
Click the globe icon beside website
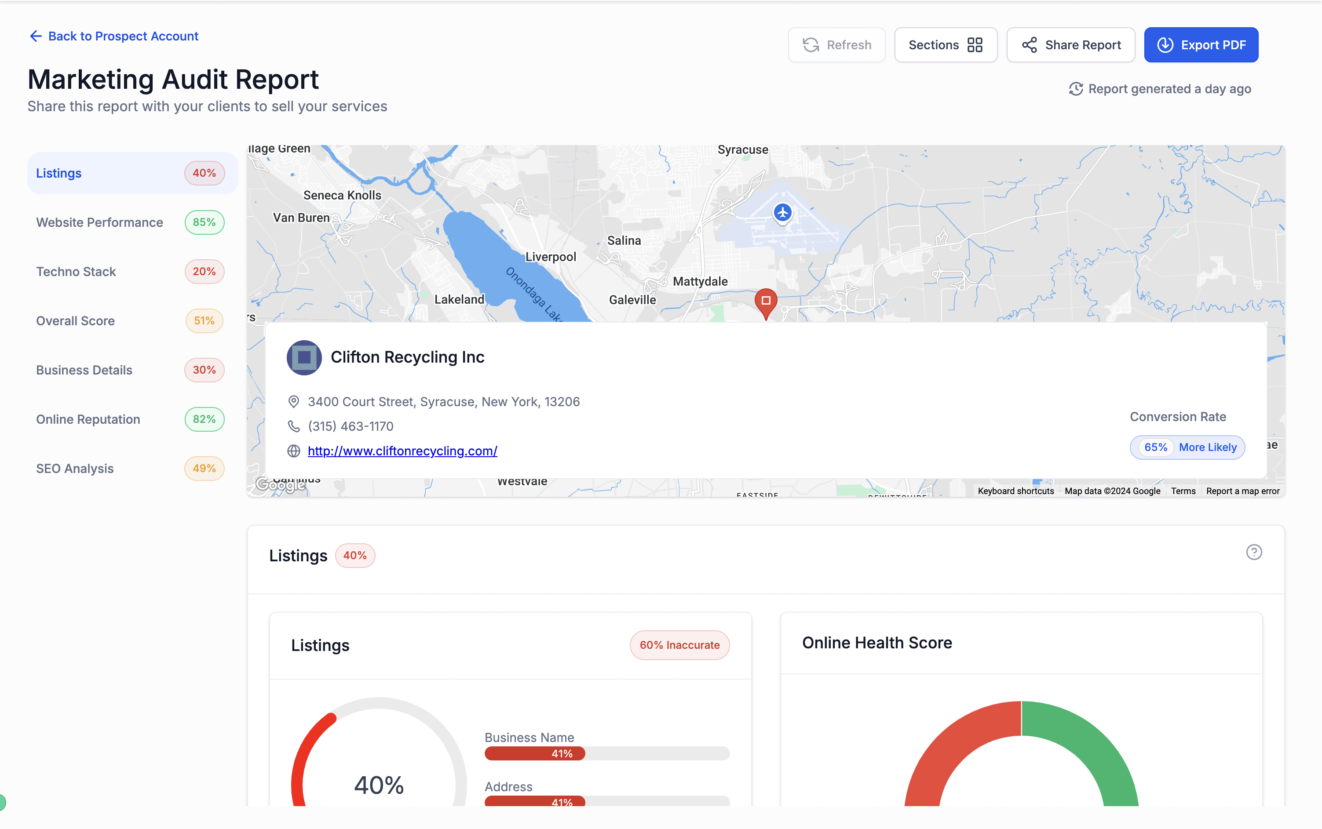[x=294, y=451]
